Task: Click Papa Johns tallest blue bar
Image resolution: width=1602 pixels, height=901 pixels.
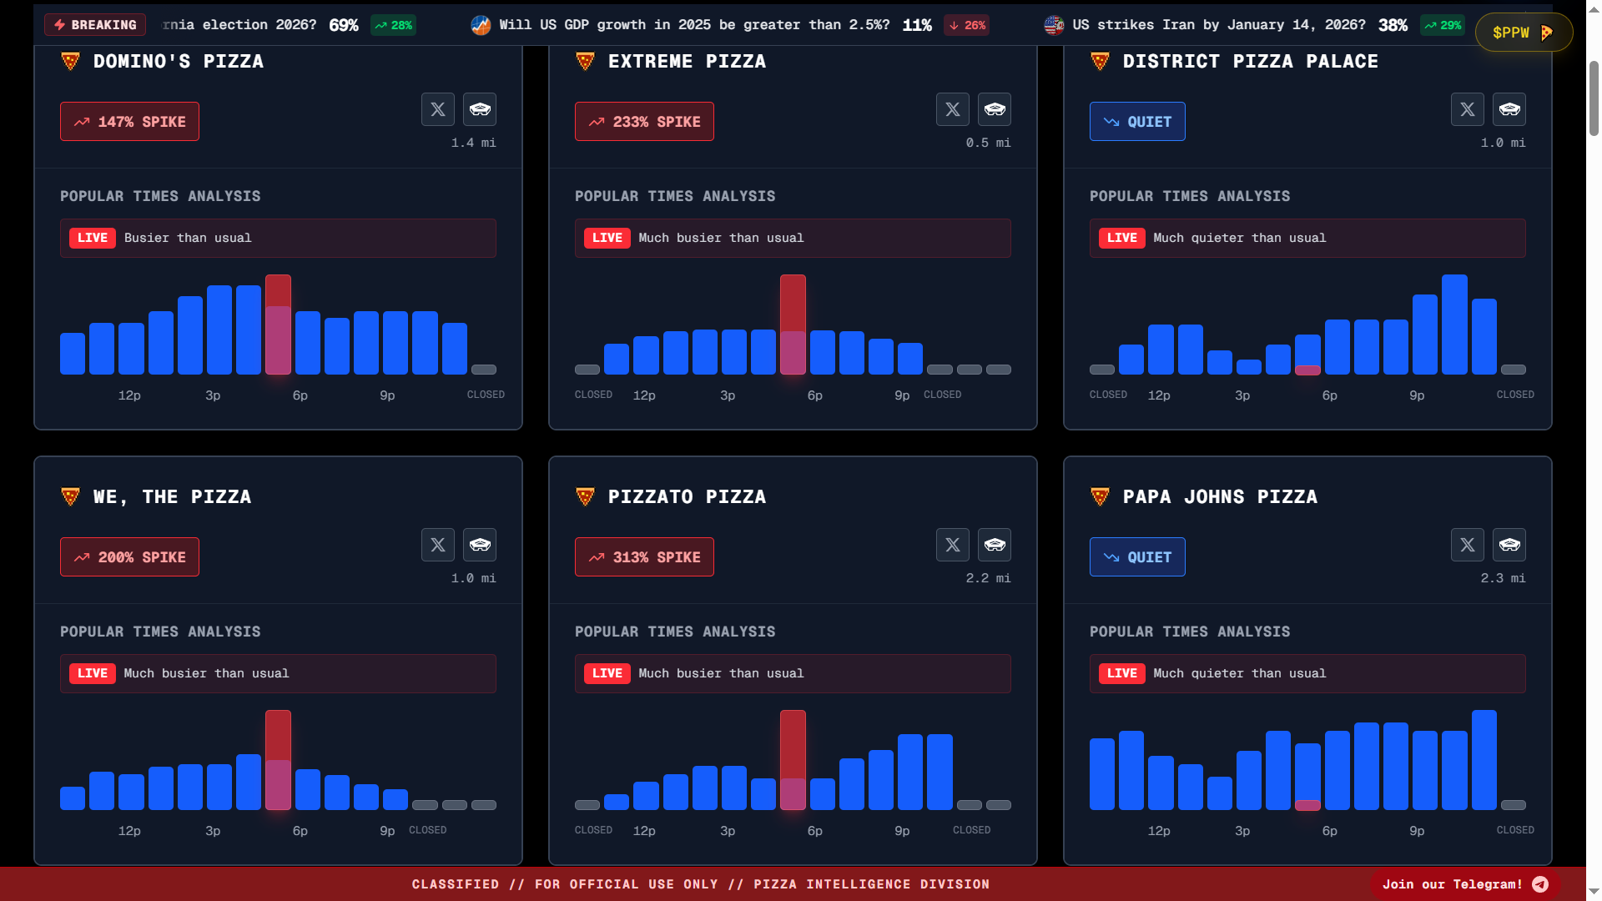Action: tap(1484, 759)
